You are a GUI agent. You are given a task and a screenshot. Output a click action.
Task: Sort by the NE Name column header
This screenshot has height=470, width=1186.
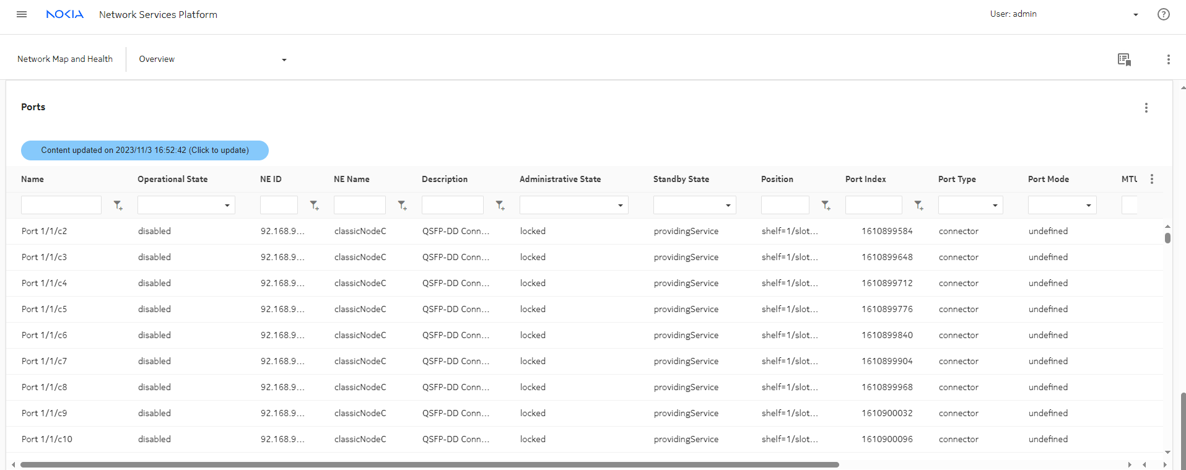351,179
